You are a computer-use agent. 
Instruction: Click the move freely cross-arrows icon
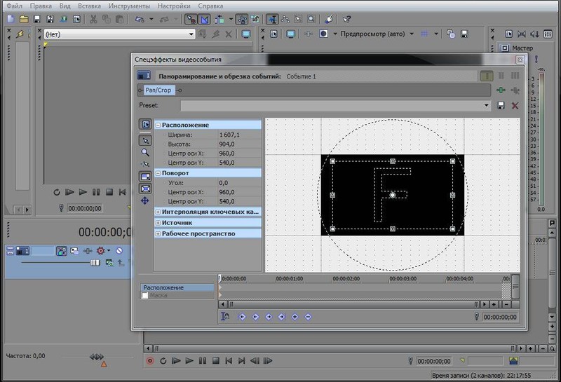(x=145, y=200)
